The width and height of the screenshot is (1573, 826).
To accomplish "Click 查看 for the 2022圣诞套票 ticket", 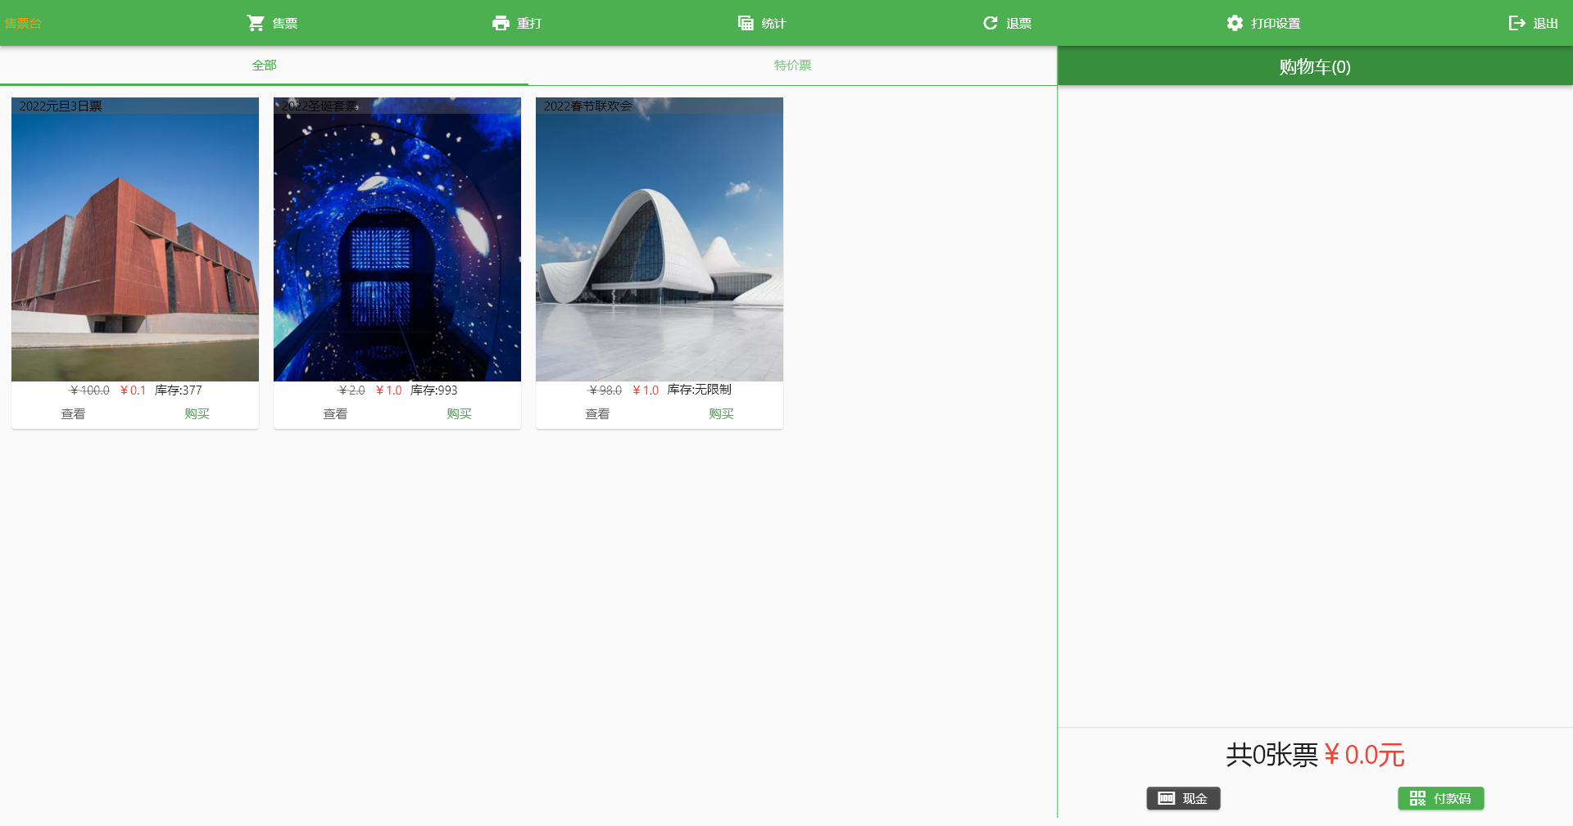I will pyautogui.click(x=335, y=413).
